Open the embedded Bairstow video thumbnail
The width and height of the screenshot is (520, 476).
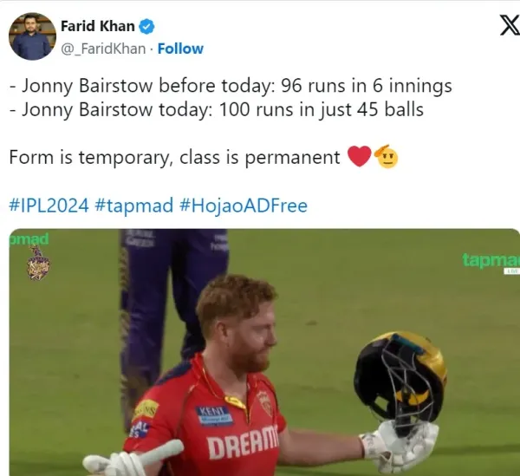click(264, 352)
